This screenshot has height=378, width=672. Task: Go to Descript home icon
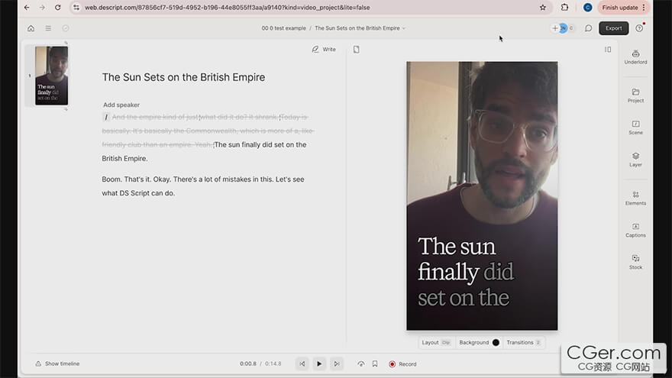[x=31, y=28]
